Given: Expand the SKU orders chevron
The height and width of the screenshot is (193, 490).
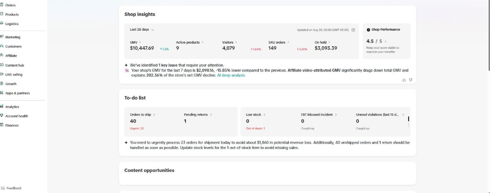Looking at the screenshot, I should 288,42.
